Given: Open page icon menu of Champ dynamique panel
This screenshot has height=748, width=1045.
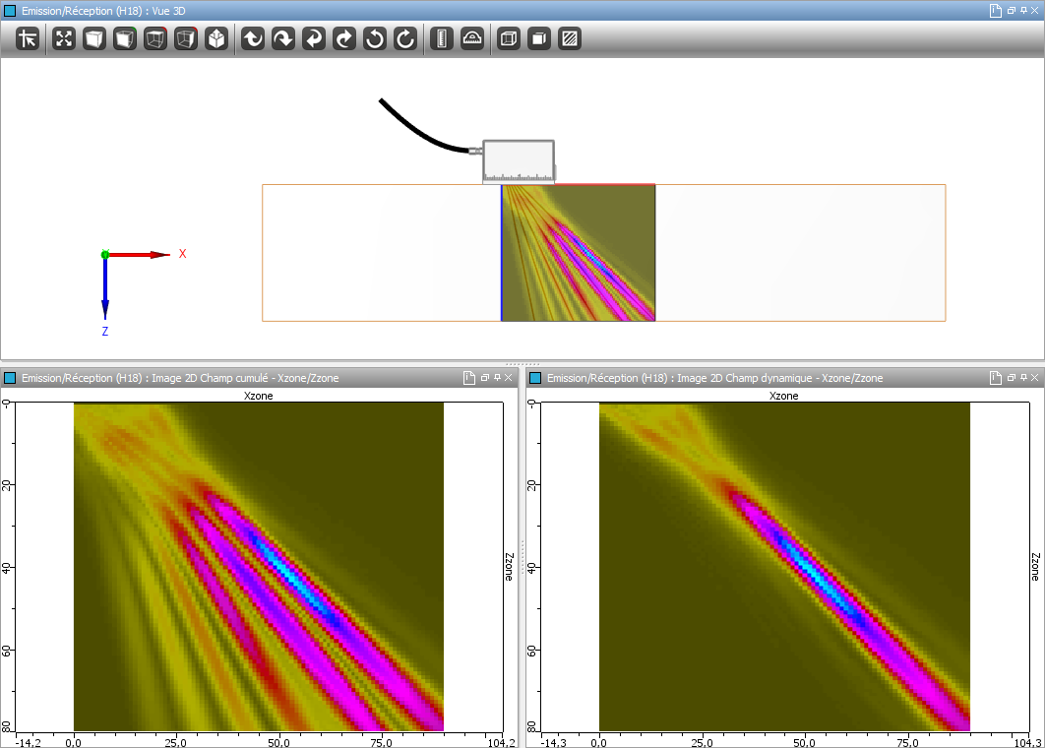Looking at the screenshot, I should tap(996, 378).
